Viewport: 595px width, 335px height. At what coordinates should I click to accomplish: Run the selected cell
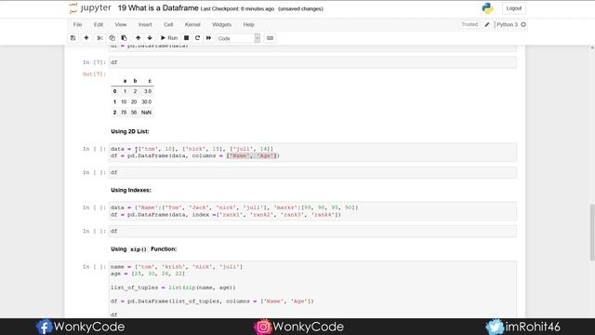click(169, 38)
